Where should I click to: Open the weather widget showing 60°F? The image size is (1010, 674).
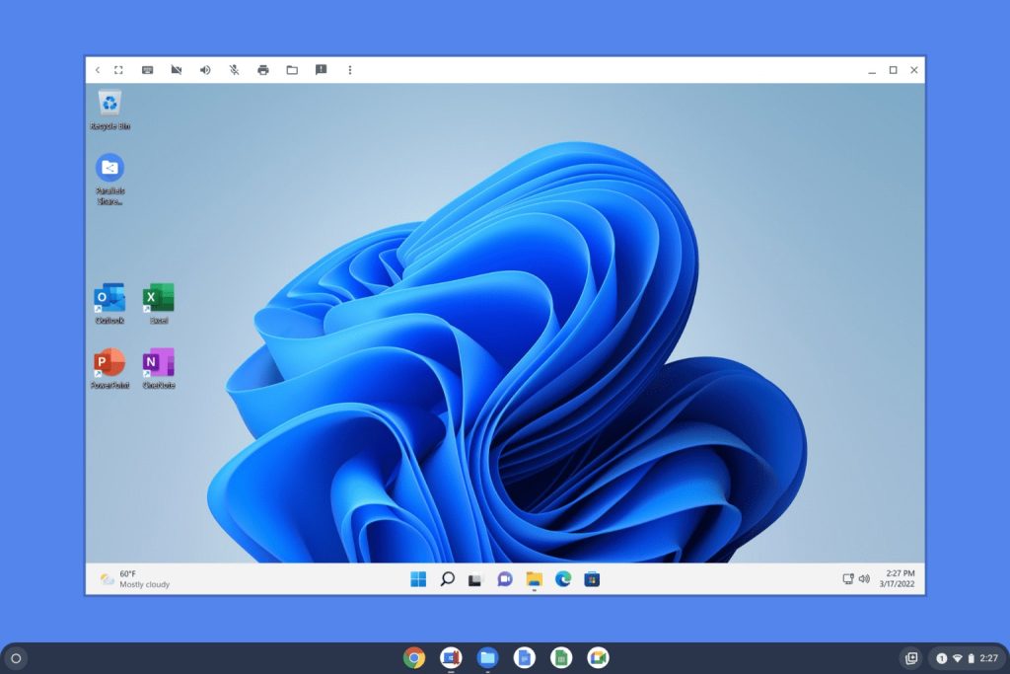pyautogui.click(x=135, y=579)
